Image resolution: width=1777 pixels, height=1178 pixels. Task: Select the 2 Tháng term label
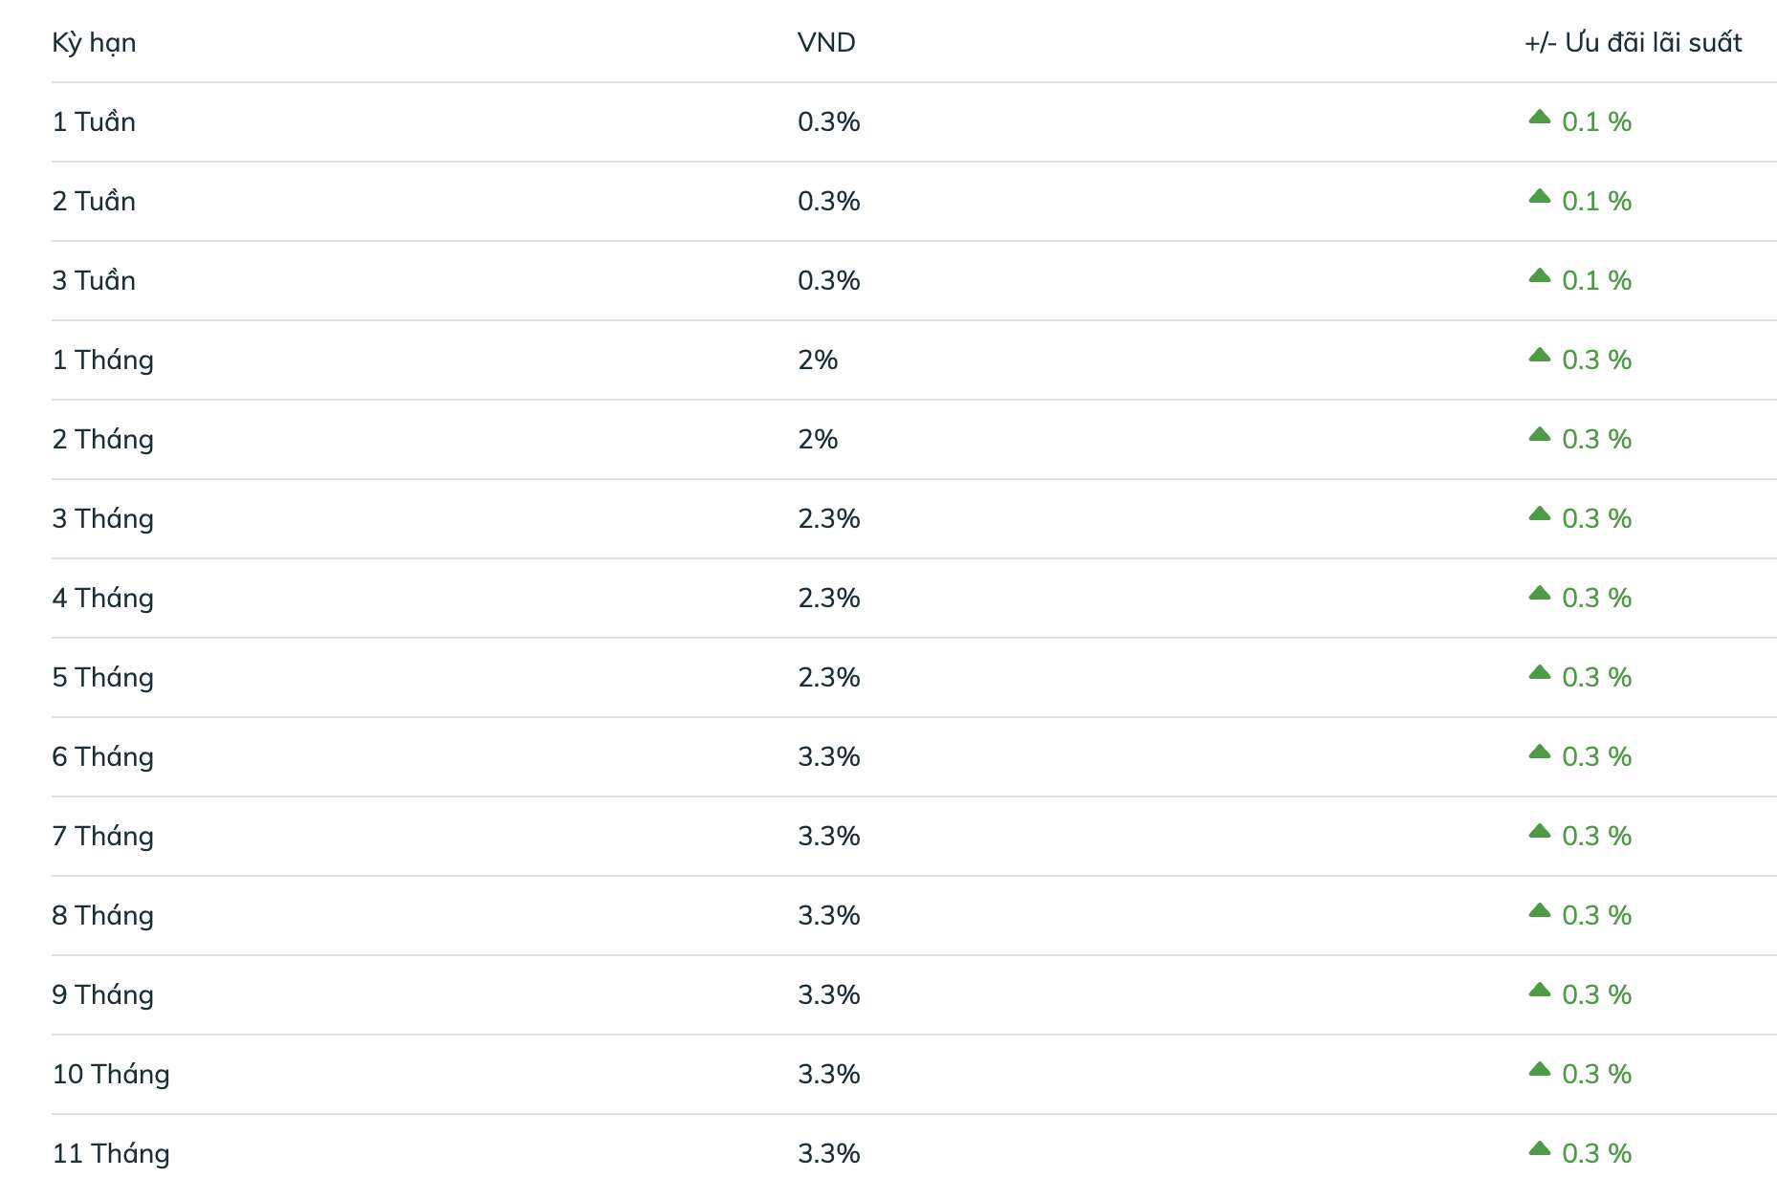102,440
